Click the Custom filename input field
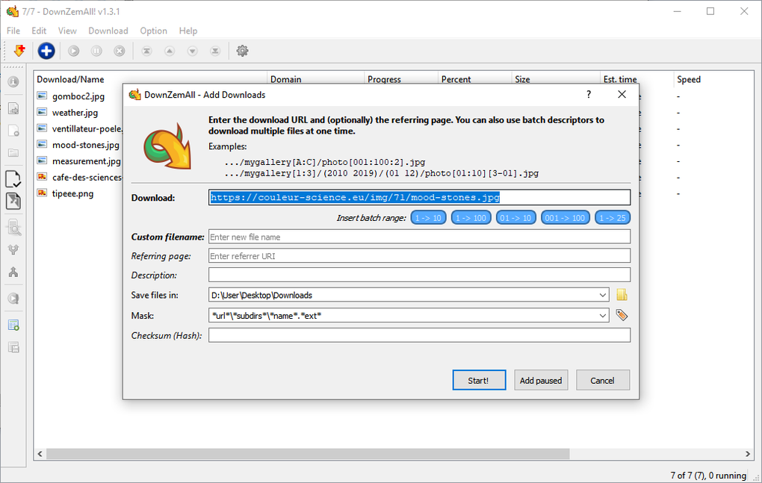 (x=419, y=237)
